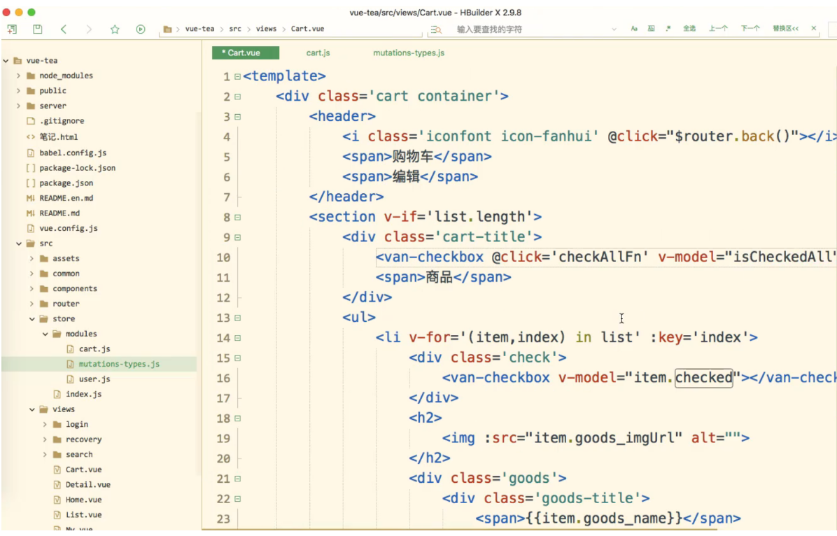Toggle regular expression search option
Image resolution: width=837 pixels, height=536 pixels.
click(668, 28)
